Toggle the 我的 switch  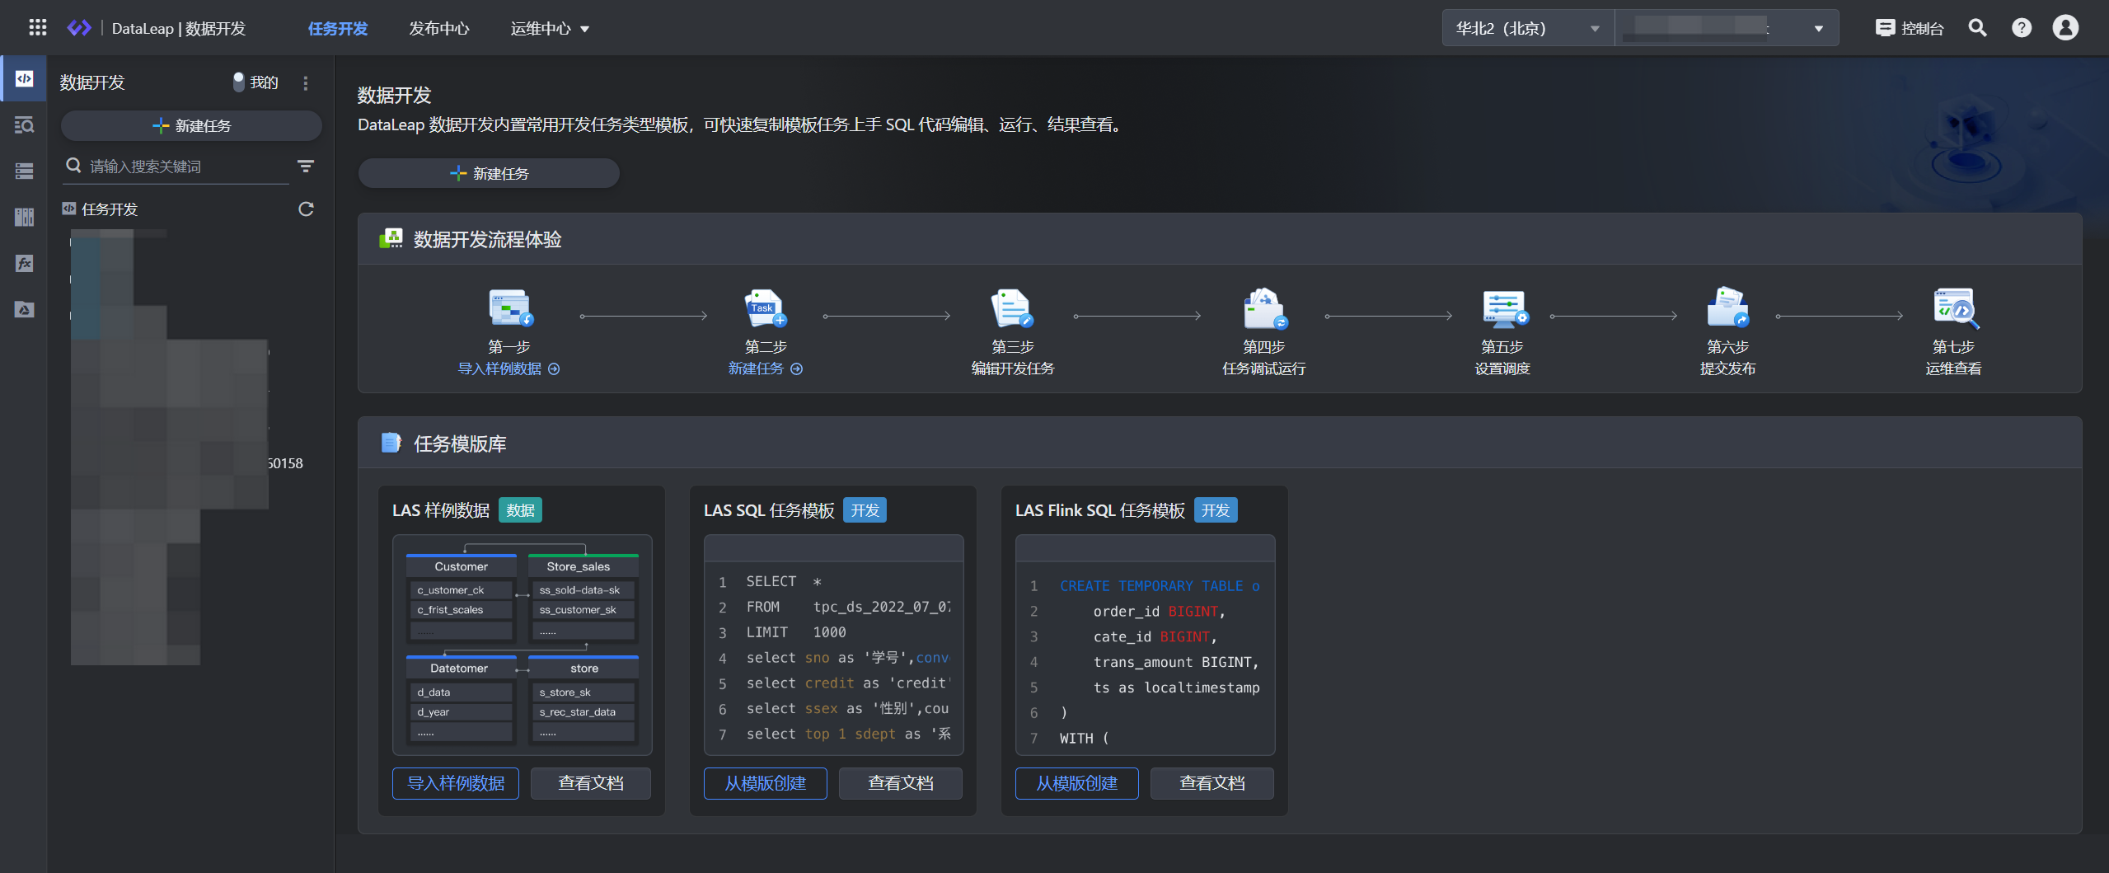[238, 82]
